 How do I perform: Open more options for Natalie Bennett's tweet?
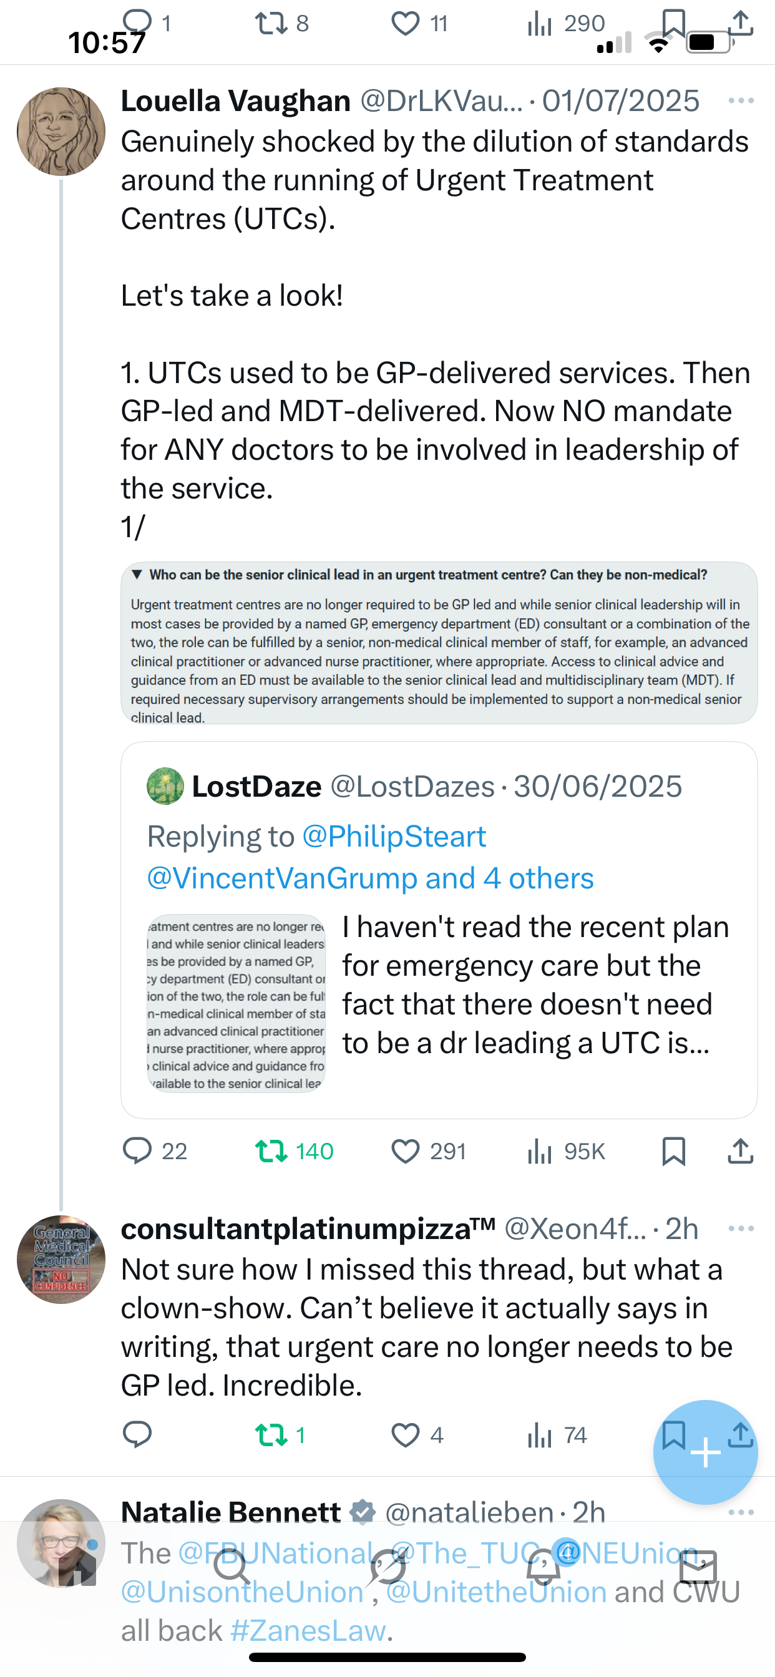click(741, 1512)
